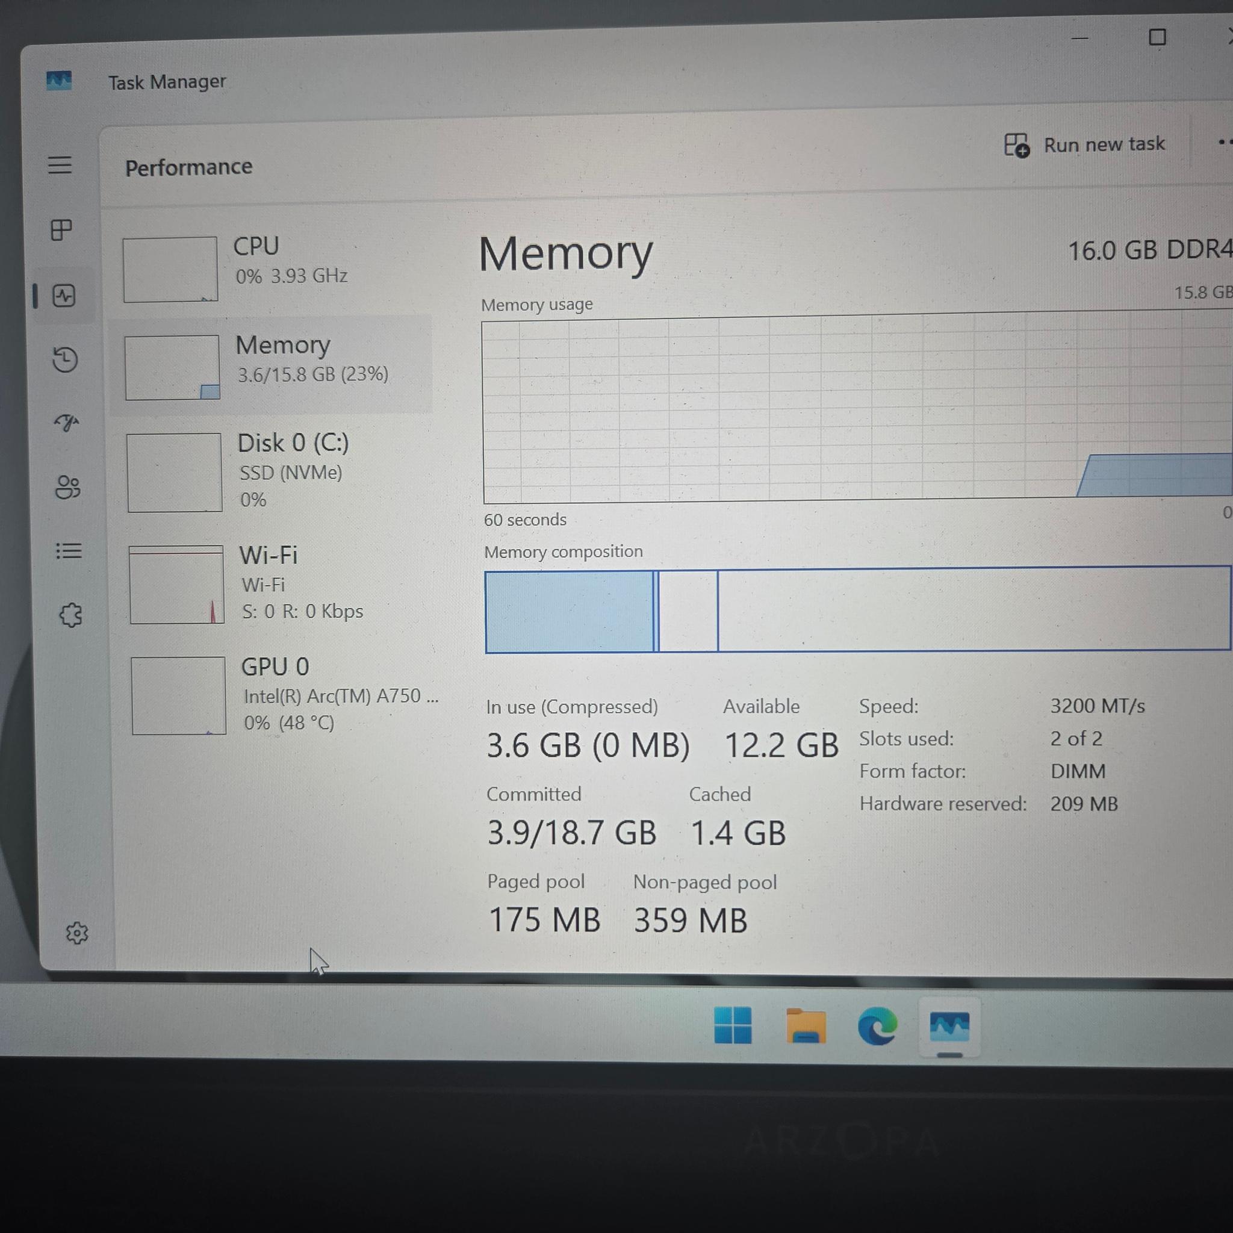Click the Task Manager title bar icon
The width and height of the screenshot is (1233, 1233).
59,81
